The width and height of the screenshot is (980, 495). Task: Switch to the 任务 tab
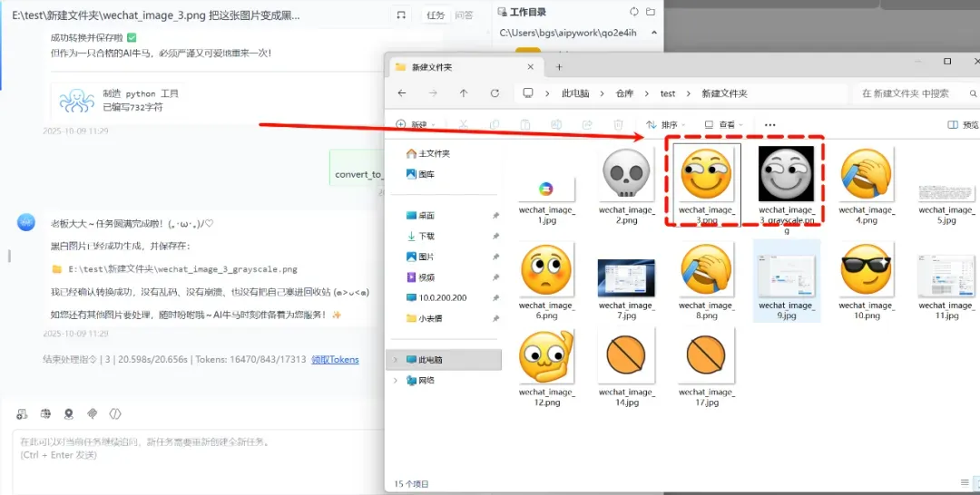[x=435, y=15]
